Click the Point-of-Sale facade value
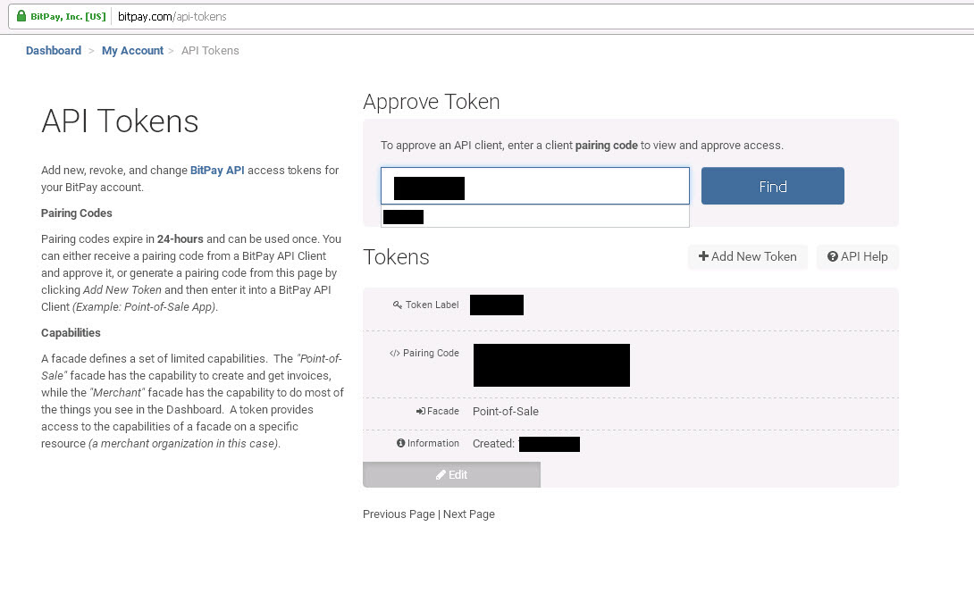Viewport: 974px width, 610px height. click(x=506, y=412)
